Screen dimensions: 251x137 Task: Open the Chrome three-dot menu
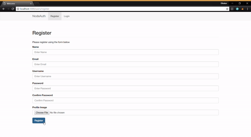coord(248,9)
